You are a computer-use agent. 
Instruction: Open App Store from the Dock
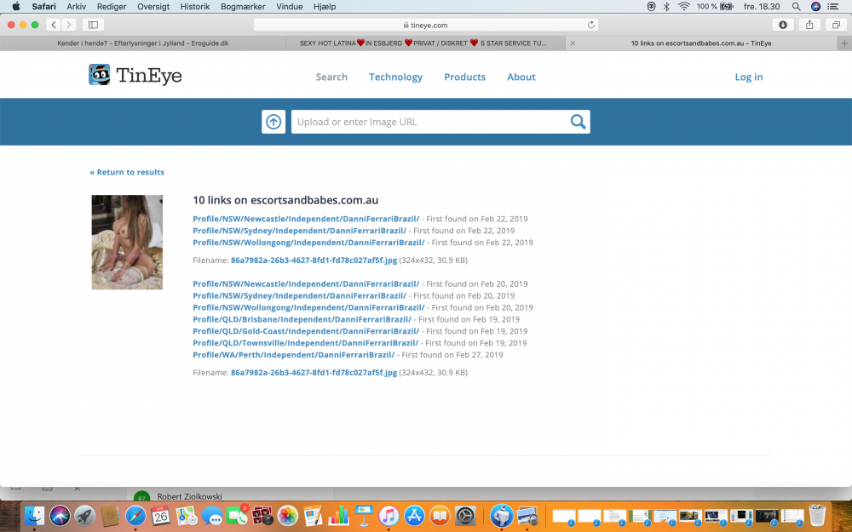click(x=415, y=515)
